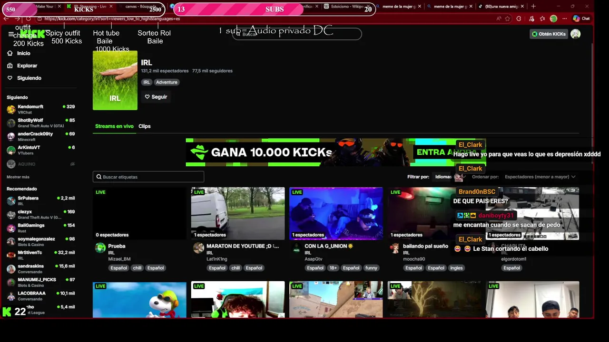
Task: Click the Seguir button for IRL category
Action: click(x=156, y=97)
